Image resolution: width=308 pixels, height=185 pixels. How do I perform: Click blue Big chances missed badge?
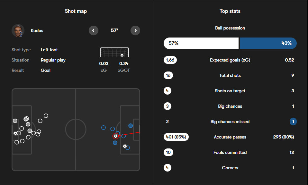point(293,122)
